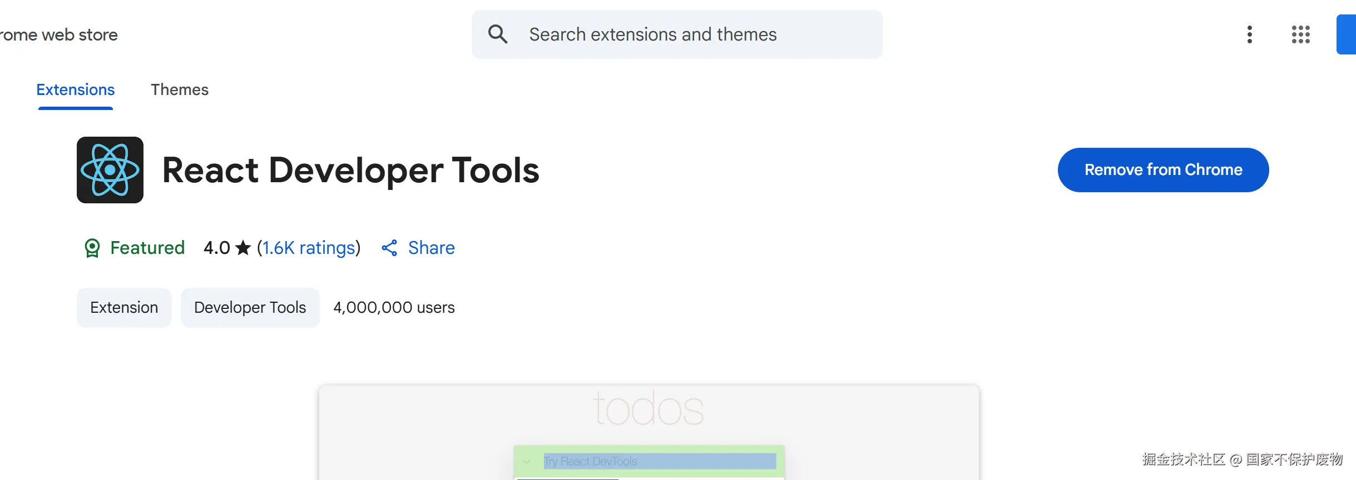Screen dimensions: 1356x480
Task: Click the Featured badge ribbon icon
Action: coord(92,248)
